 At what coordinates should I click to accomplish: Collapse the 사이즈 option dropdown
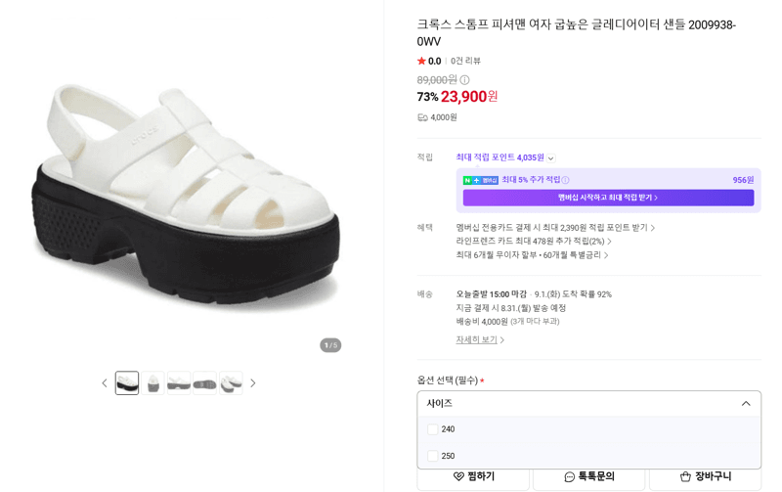point(746,403)
